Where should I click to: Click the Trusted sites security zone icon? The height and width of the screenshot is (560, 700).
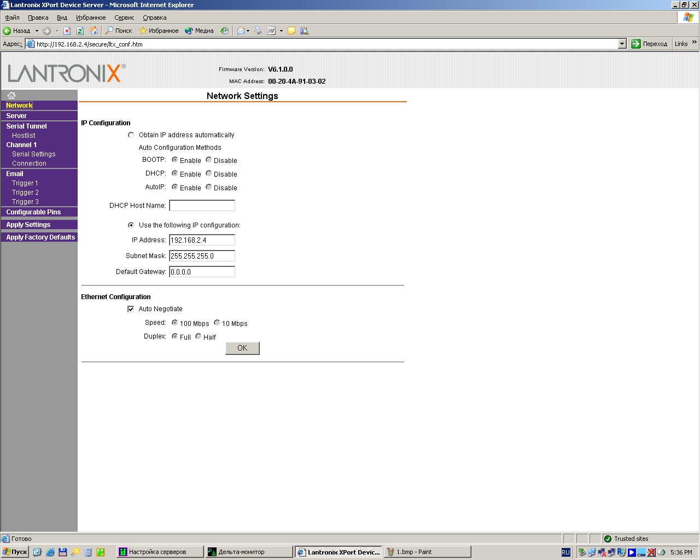click(x=608, y=539)
